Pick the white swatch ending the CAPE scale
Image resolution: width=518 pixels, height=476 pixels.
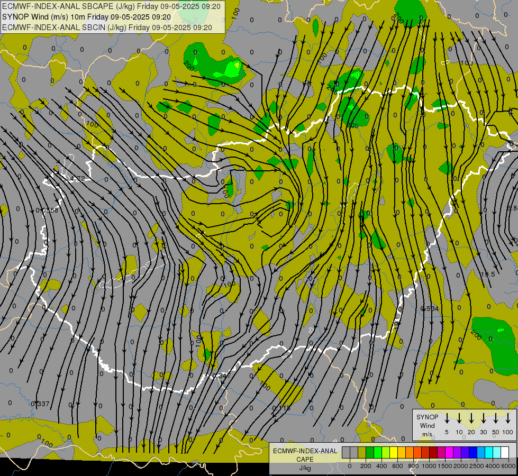(505, 453)
